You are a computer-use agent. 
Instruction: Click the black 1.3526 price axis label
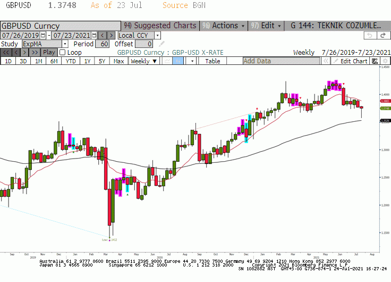[x=386, y=121]
